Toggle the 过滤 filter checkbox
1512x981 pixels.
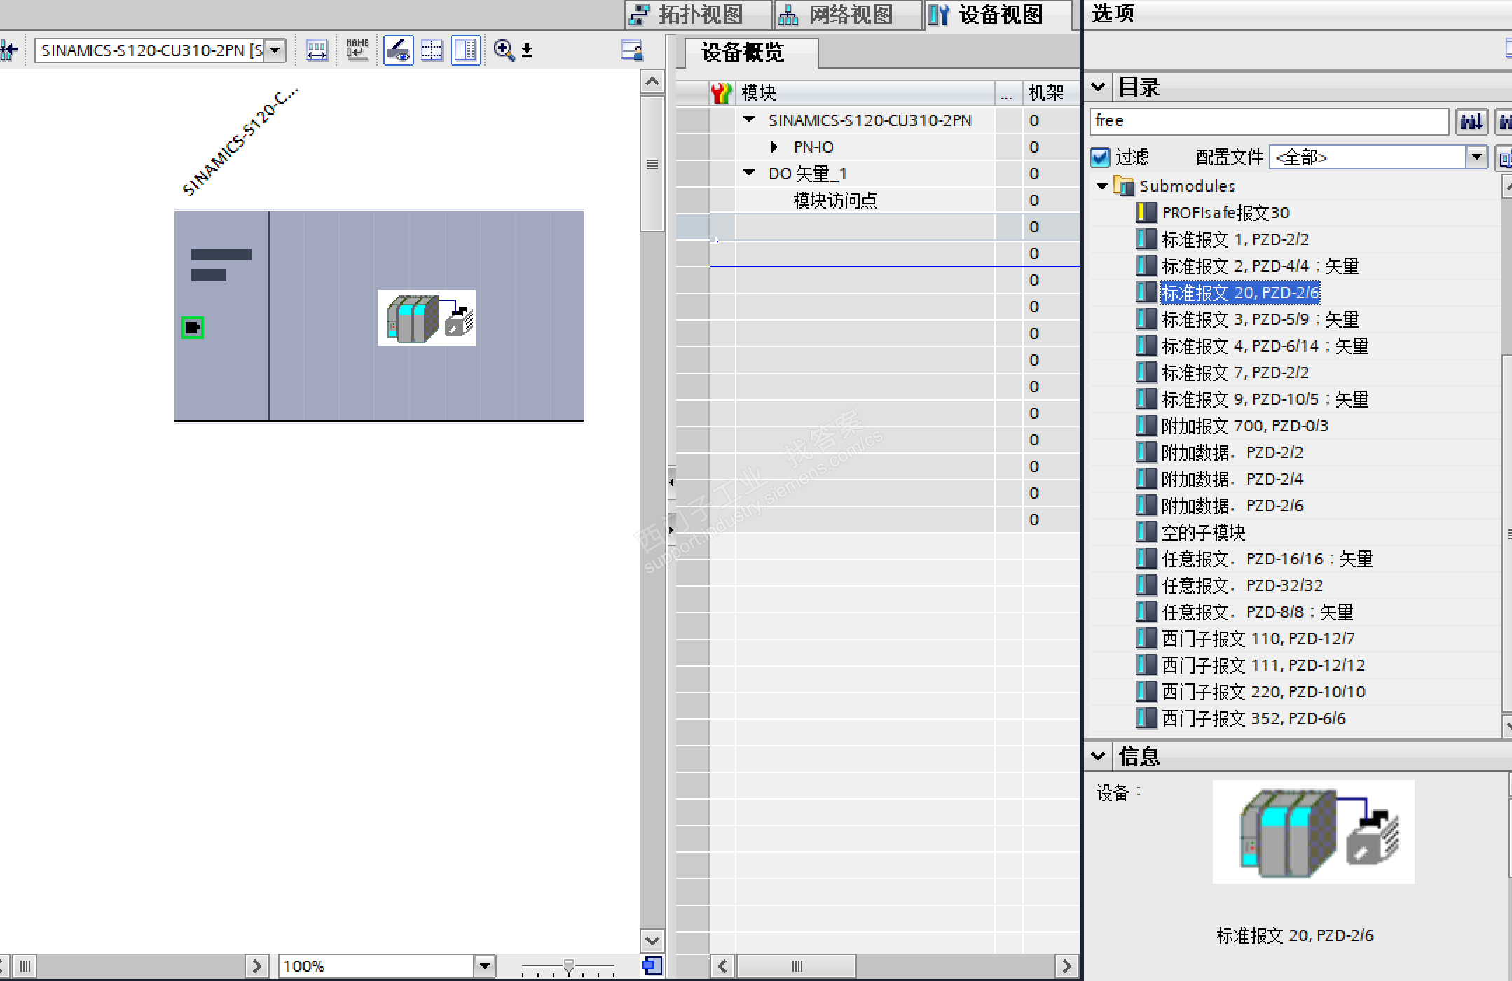tap(1101, 157)
